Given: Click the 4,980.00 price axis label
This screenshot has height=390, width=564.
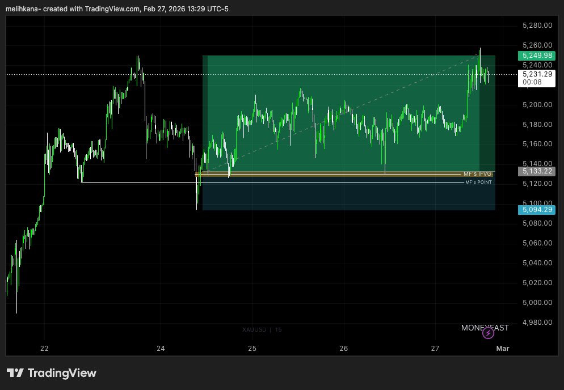Looking at the screenshot, I should tap(537, 322).
